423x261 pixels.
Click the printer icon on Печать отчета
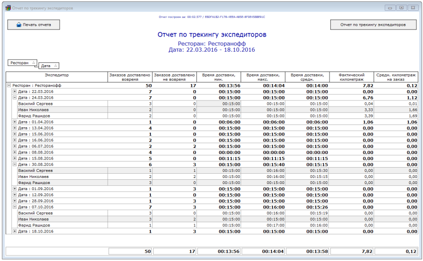pyautogui.click(x=18, y=24)
